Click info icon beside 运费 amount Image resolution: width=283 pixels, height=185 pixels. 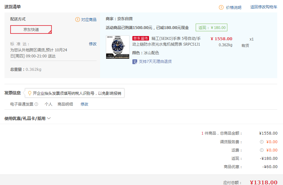262,150
